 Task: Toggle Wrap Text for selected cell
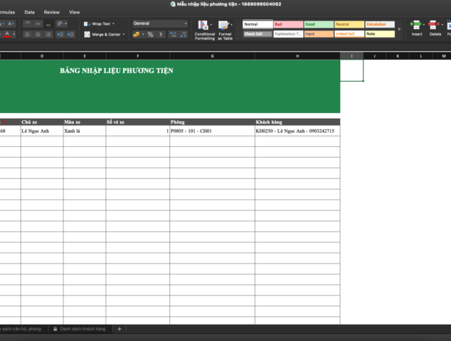pos(98,23)
